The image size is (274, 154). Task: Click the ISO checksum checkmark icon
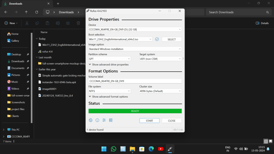(x=157, y=39)
